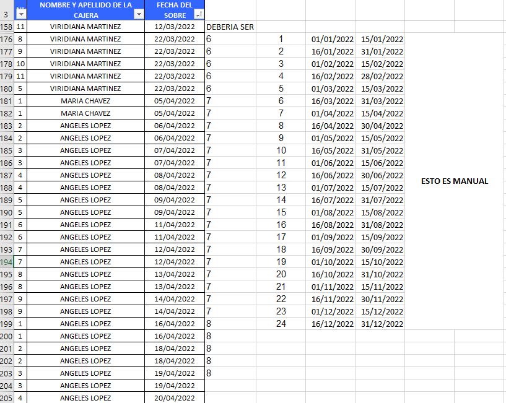
Task: Select the period start date 01/04/2022
Action: click(x=331, y=113)
